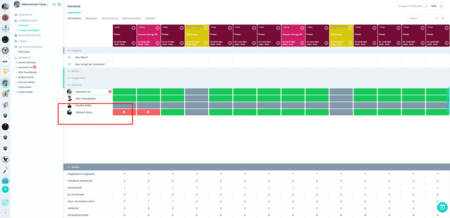
Task: Collapse the Aufgaben section chevron
Action: [68, 50]
